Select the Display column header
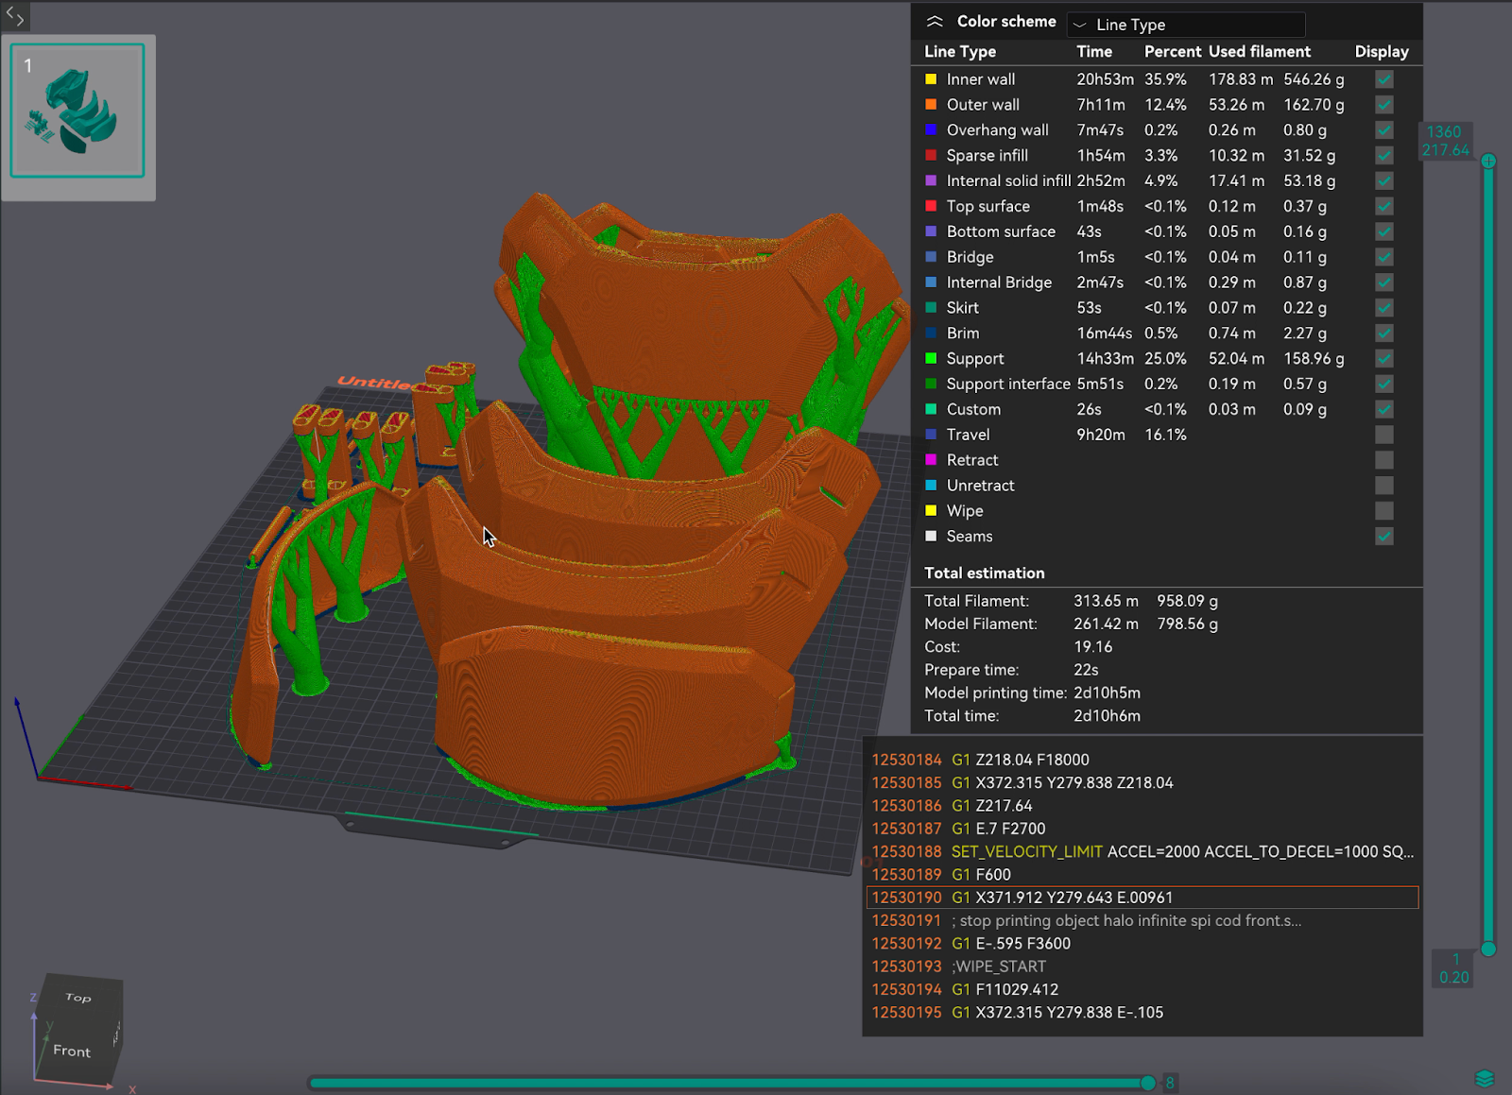The height and width of the screenshot is (1095, 1512). pyautogui.click(x=1381, y=52)
